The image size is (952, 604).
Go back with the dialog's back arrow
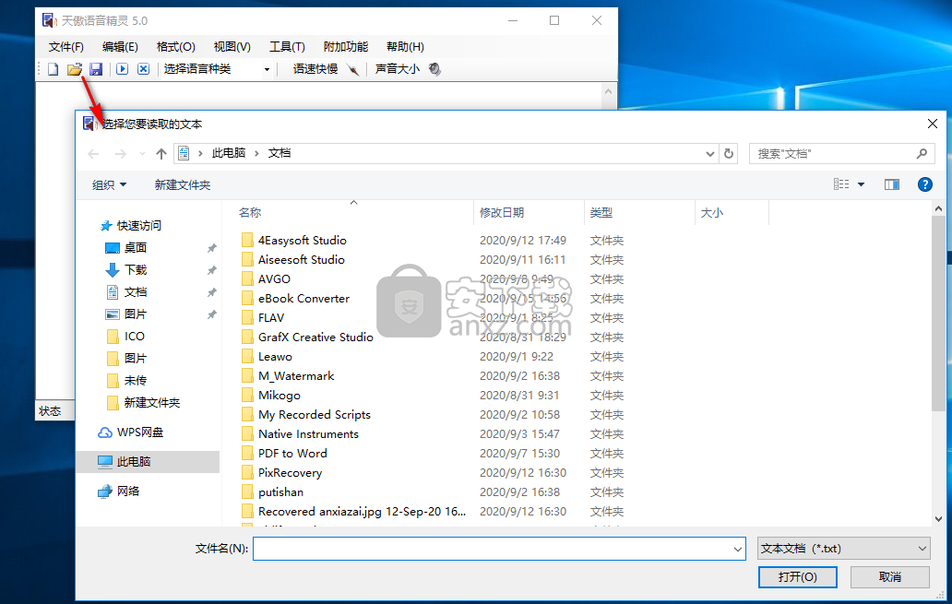(x=93, y=154)
